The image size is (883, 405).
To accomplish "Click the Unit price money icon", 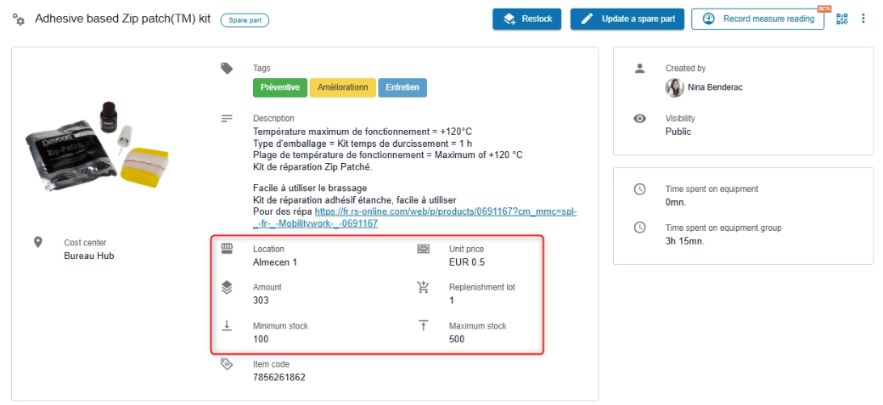I will click(423, 250).
